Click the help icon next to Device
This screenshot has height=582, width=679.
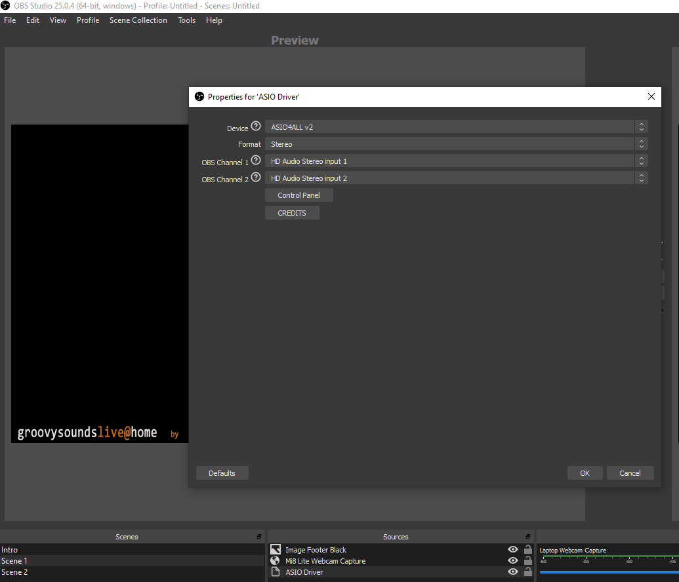point(256,126)
